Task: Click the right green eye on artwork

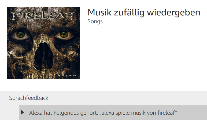Action: click(64, 35)
